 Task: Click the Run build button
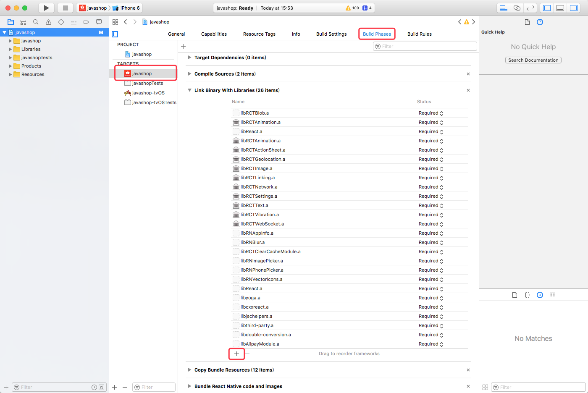(x=46, y=8)
